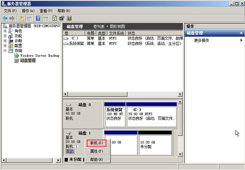The image size is (245, 170).
Task: Expand the 功能 tree node
Action: pyautogui.click(x=5, y=36)
